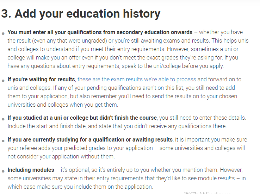This screenshot has width=260, height=194.
Task: Click the bold text 'If you're waiting for results'
Action: pyautogui.click(x=41, y=80)
